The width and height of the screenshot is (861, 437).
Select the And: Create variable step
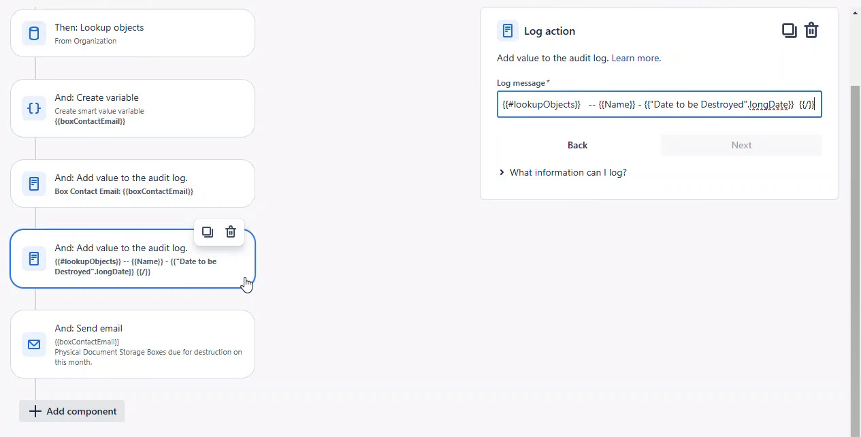tap(133, 108)
